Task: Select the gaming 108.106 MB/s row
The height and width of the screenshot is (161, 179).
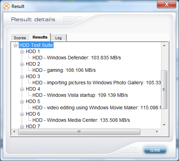Action: pyautogui.click(x=64, y=70)
